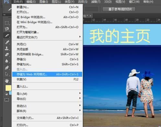Select the Pen tool
The image size is (161, 127).
coord(7,68)
